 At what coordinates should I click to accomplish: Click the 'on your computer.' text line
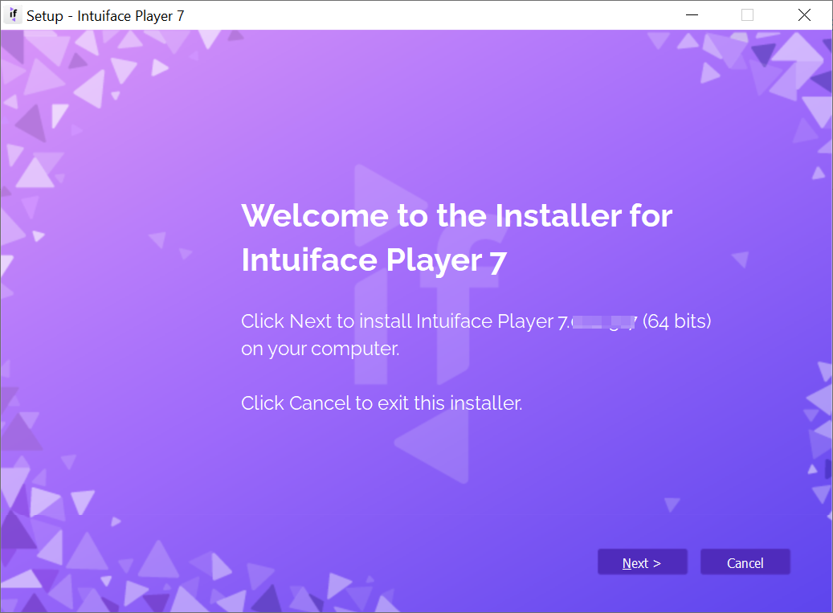point(321,349)
